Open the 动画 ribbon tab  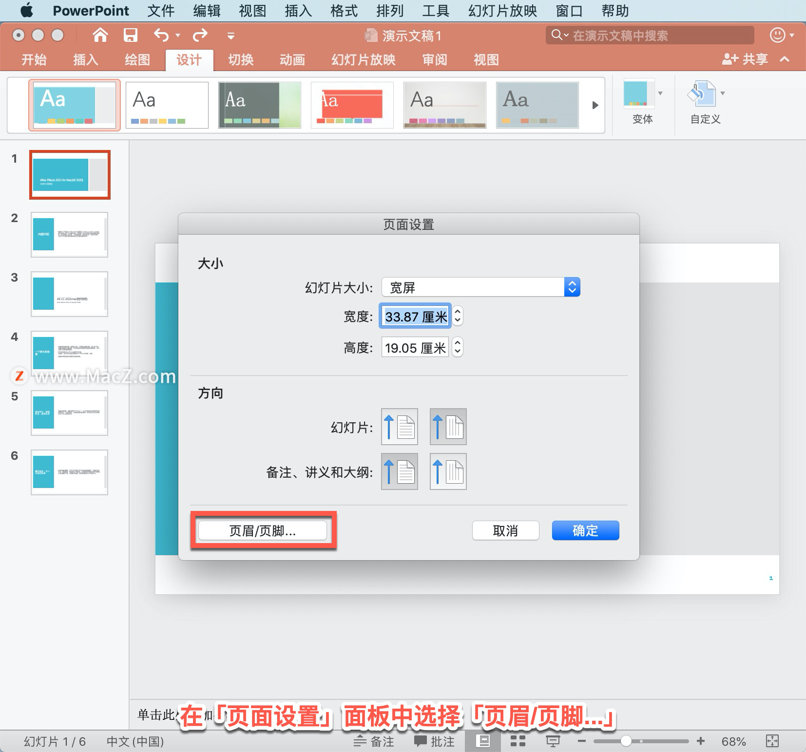pyautogui.click(x=292, y=60)
